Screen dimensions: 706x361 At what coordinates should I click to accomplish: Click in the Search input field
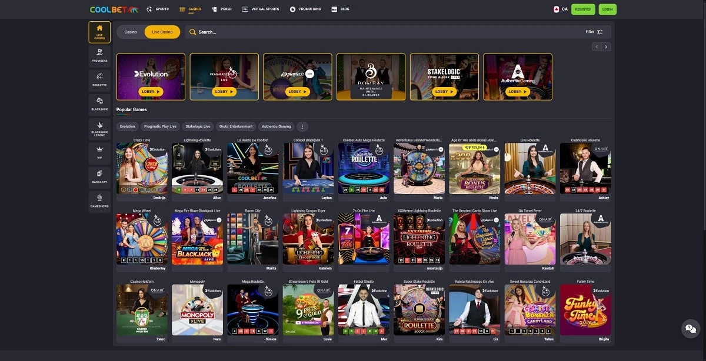tap(382, 32)
